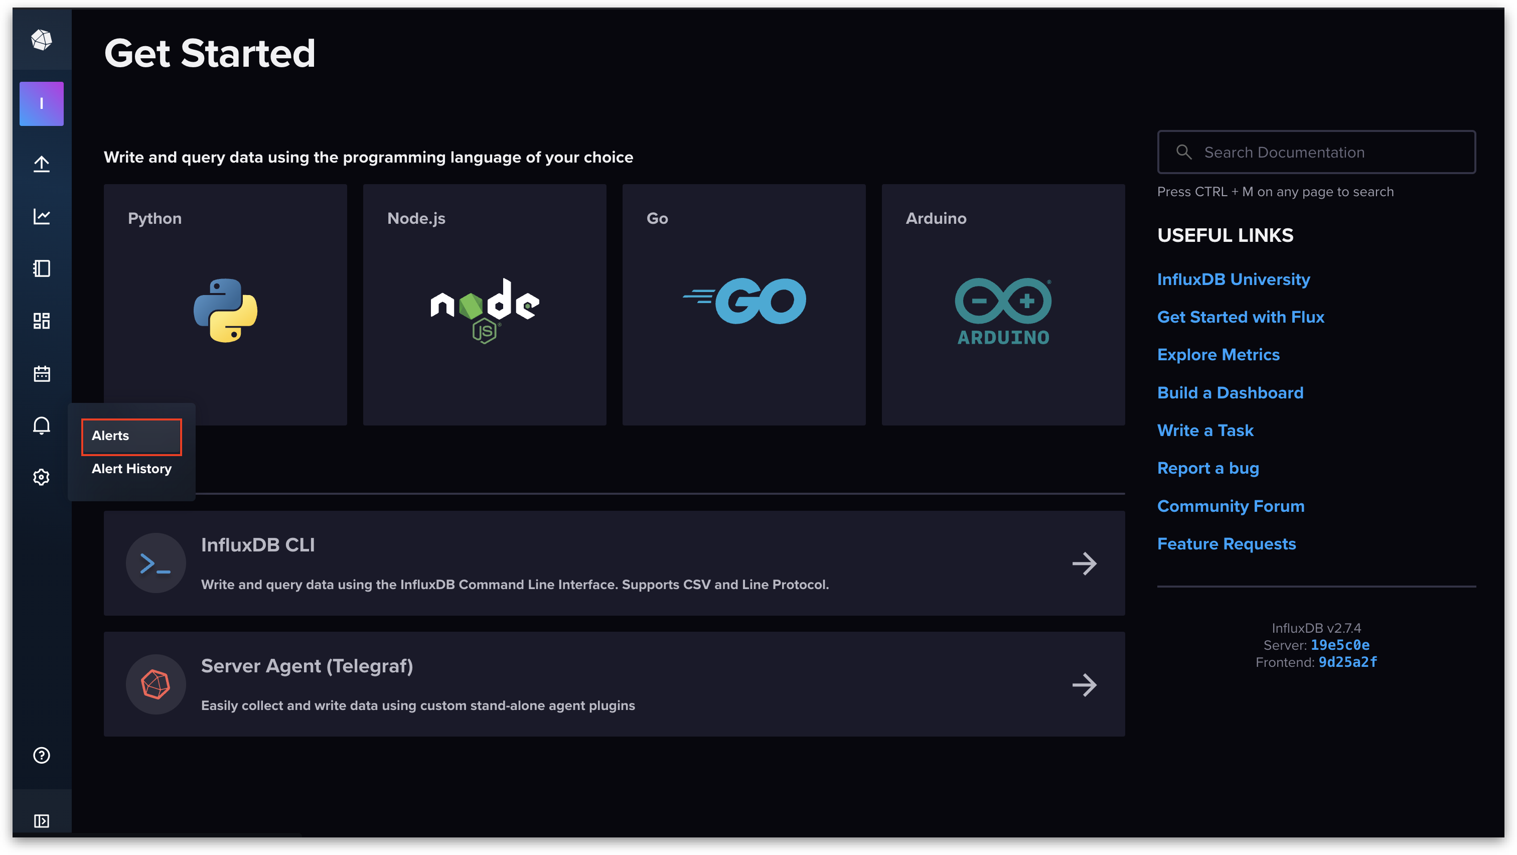
Task: Open the user account avatar labeled I
Action: [41, 104]
